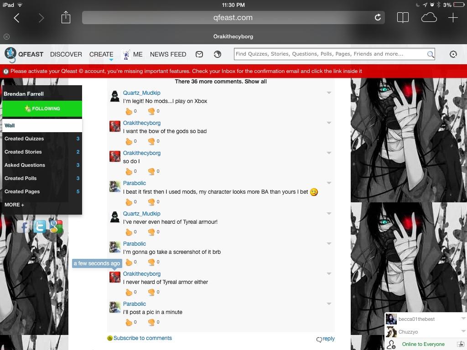This screenshot has height=350, width=467.
Task: Tap the Safari forward arrow
Action: [41, 18]
